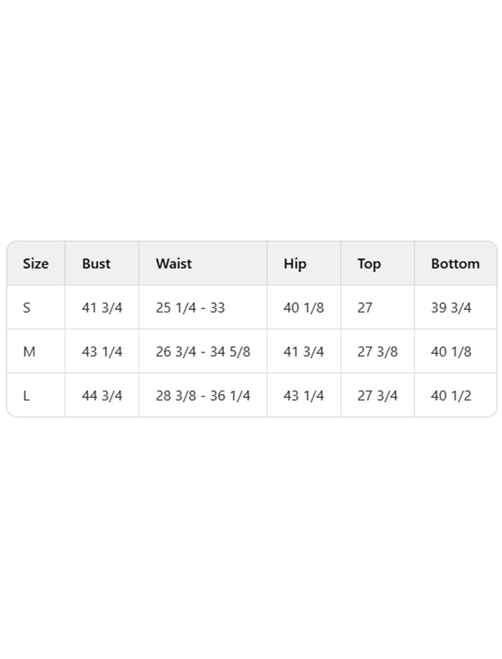502x659 pixels.
Task: Click the top length value 27
Action: click(x=365, y=308)
